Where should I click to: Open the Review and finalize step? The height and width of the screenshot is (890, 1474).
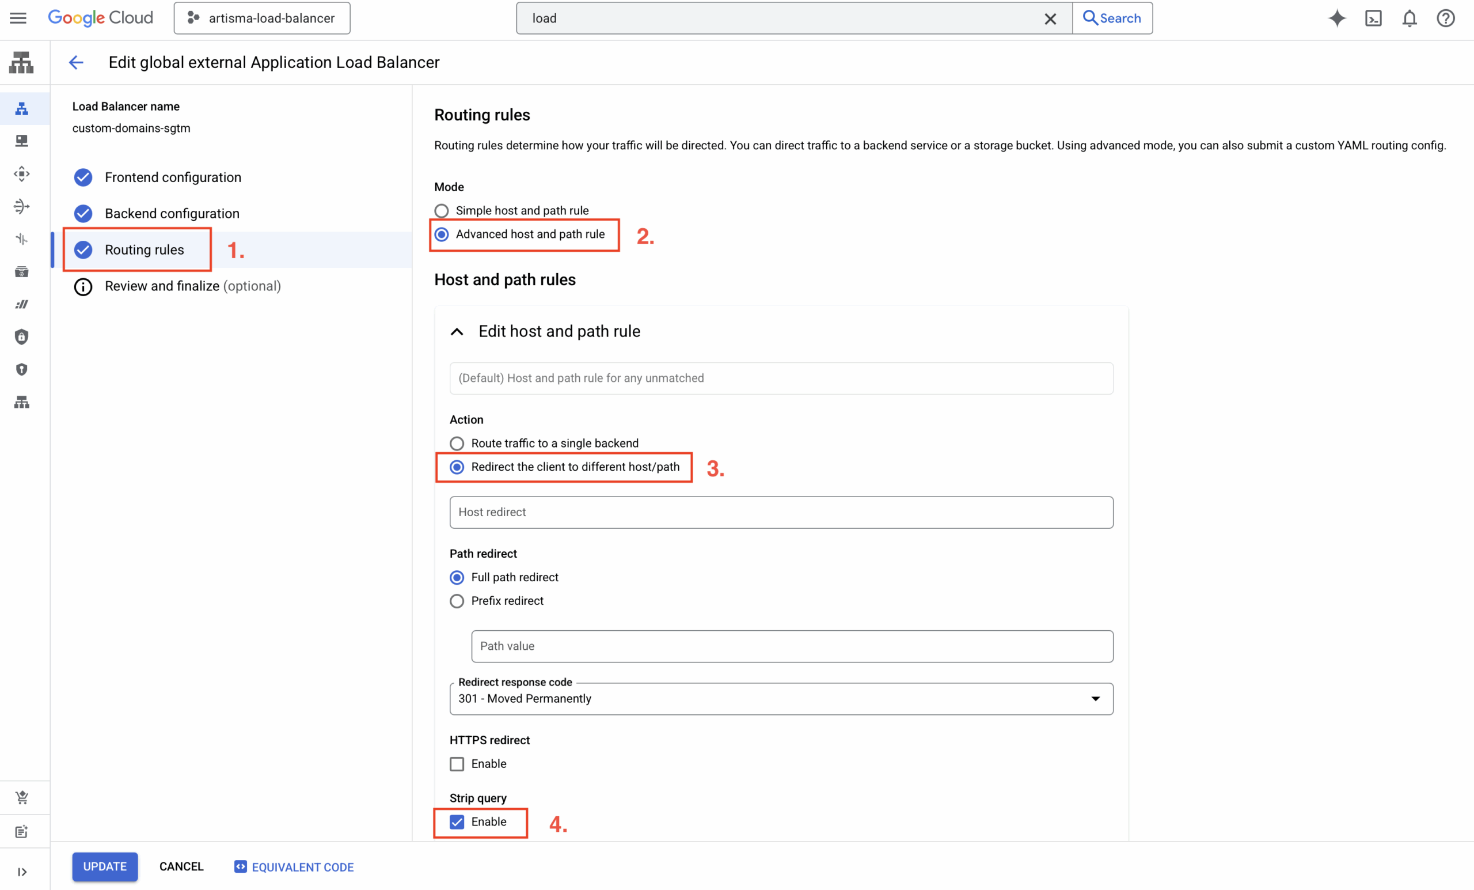[x=162, y=286]
